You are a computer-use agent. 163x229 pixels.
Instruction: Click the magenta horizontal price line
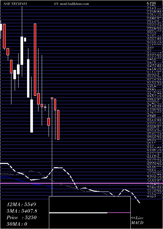coord(81,183)
